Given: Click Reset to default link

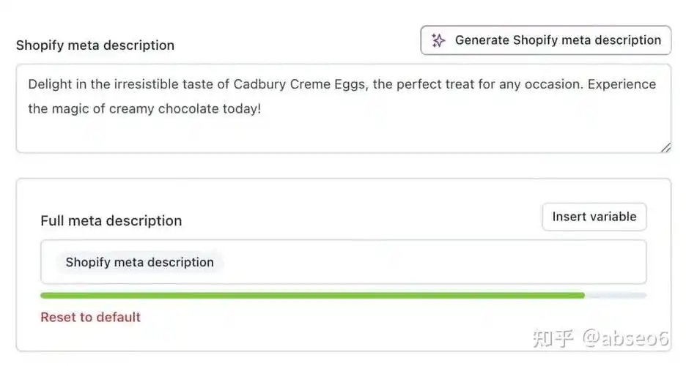Looking at the screenshot, I should click(x=90, y=317).
